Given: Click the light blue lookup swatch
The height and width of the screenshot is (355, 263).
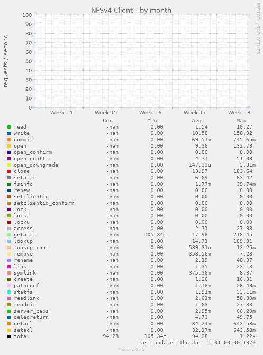Looking at the screenshot, I should click(9, 241).
